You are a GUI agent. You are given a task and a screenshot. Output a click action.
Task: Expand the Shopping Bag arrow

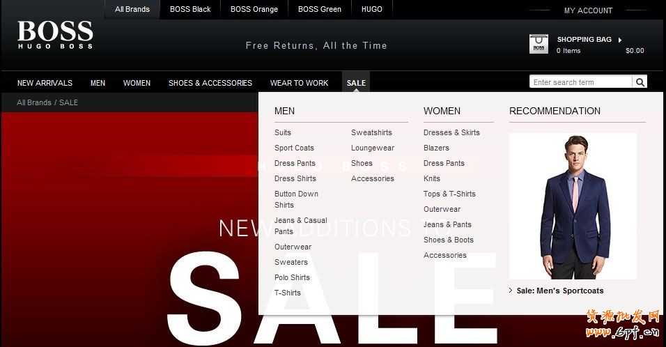click(619, 40)
